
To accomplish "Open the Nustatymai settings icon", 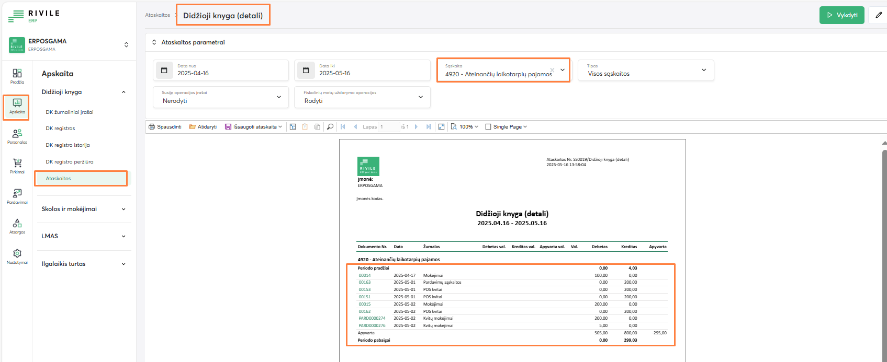I will [17, 256].
